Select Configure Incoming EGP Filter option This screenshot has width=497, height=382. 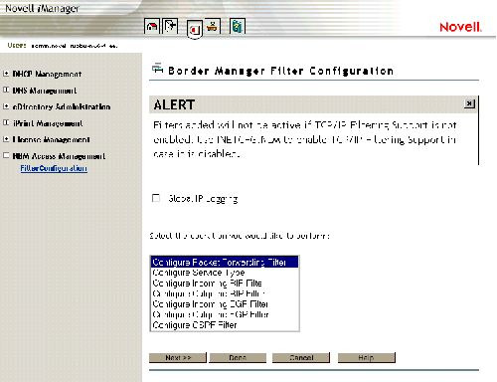(225, 304)
